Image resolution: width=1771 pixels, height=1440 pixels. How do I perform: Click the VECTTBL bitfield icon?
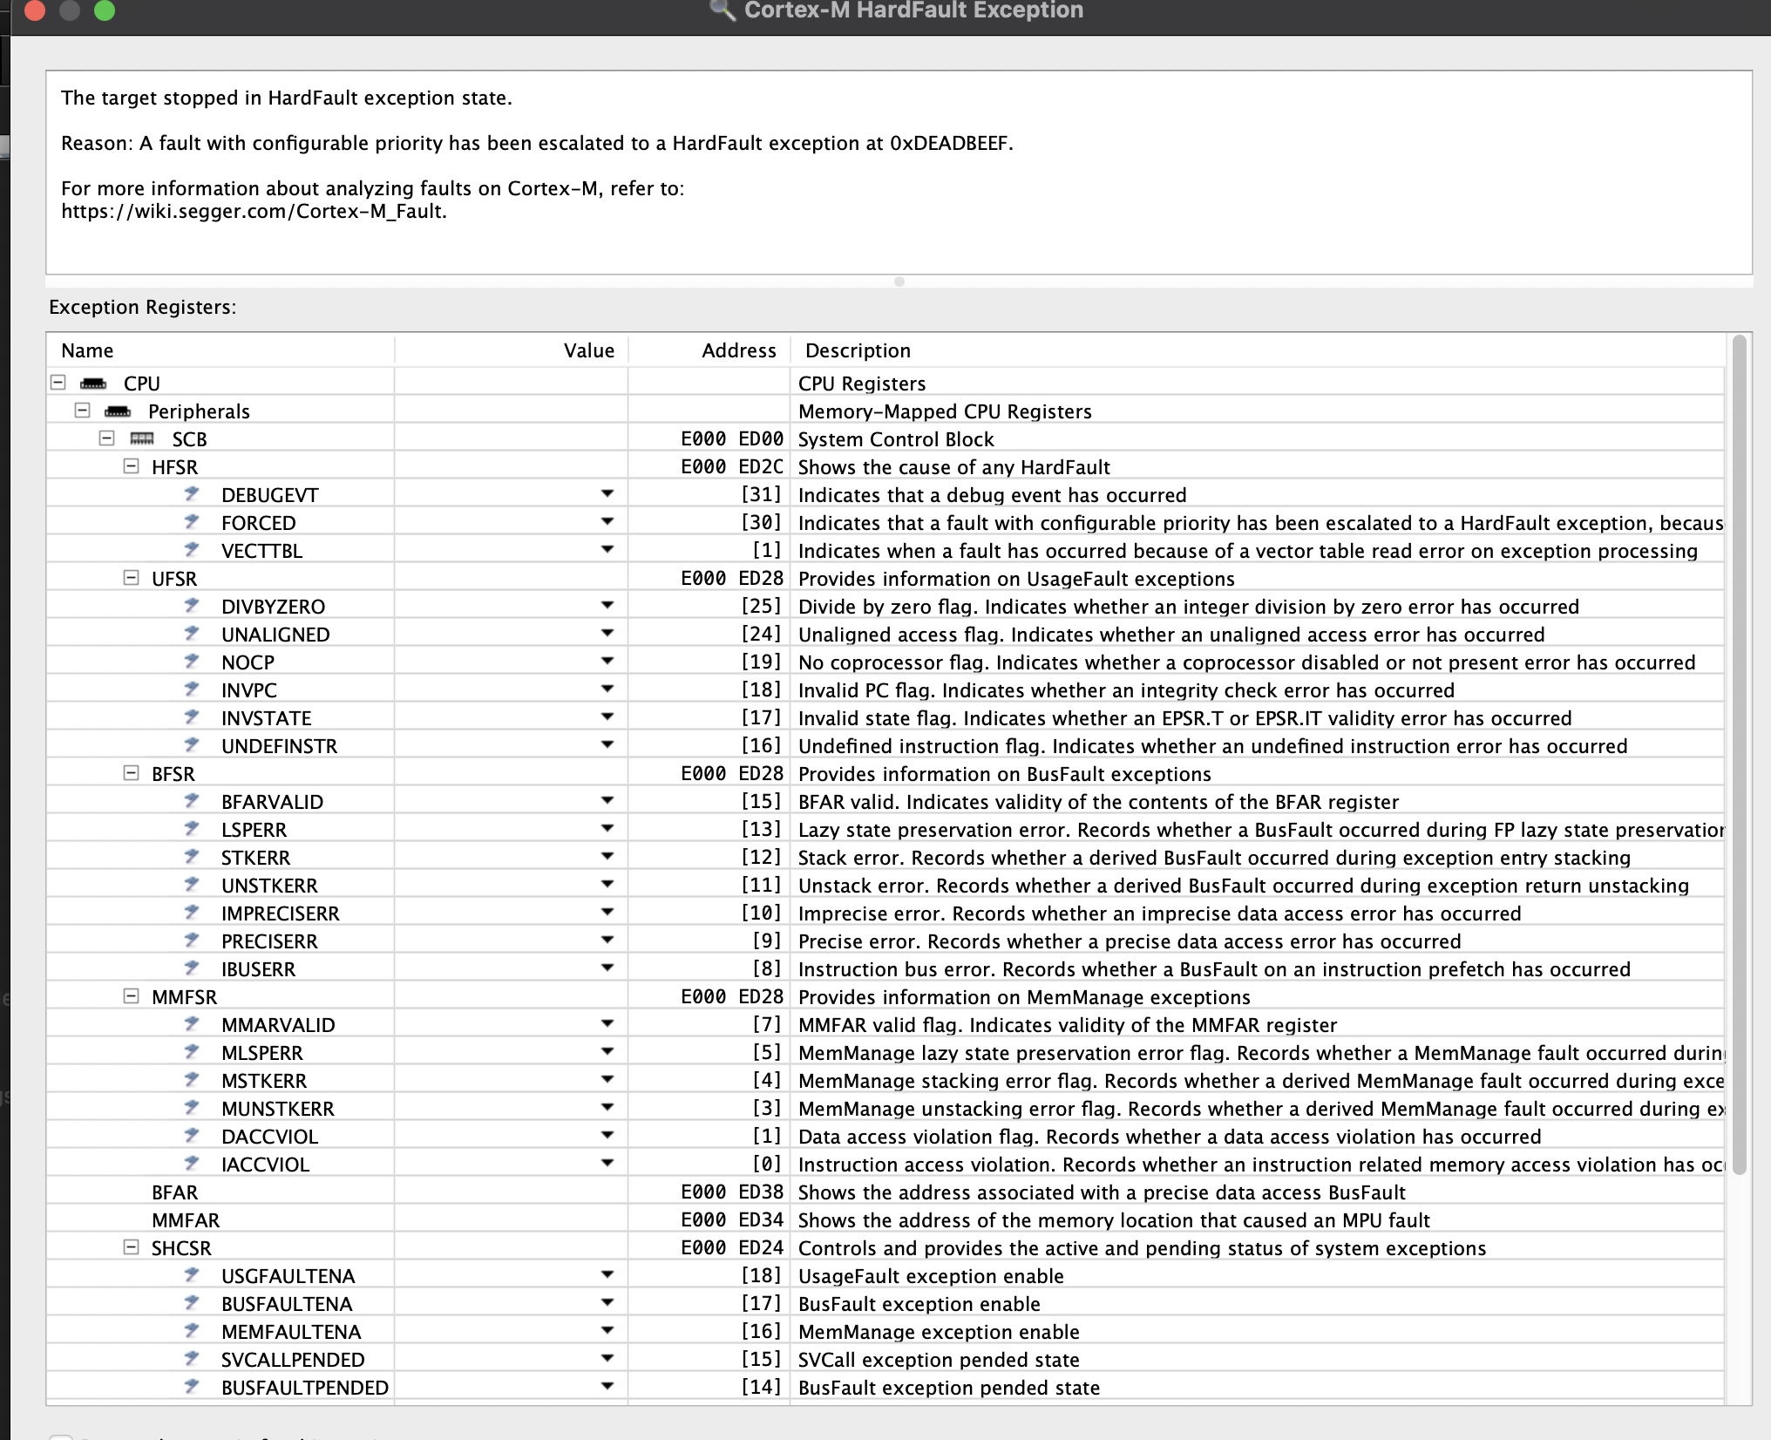(x=192, y=550)
